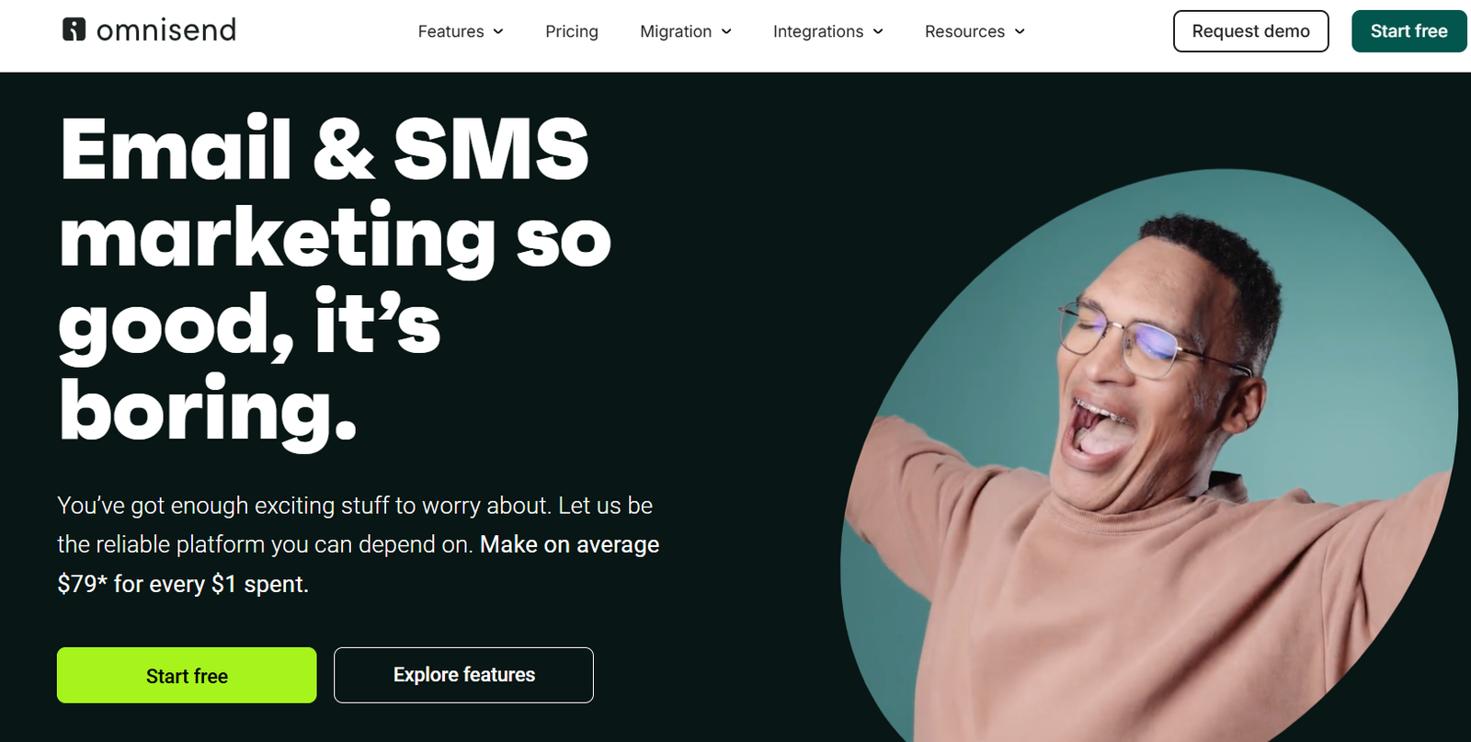This screenshot has width=1471, height=742.
Task: Expand the chevron beside Migration
Action: coord(726,31)
